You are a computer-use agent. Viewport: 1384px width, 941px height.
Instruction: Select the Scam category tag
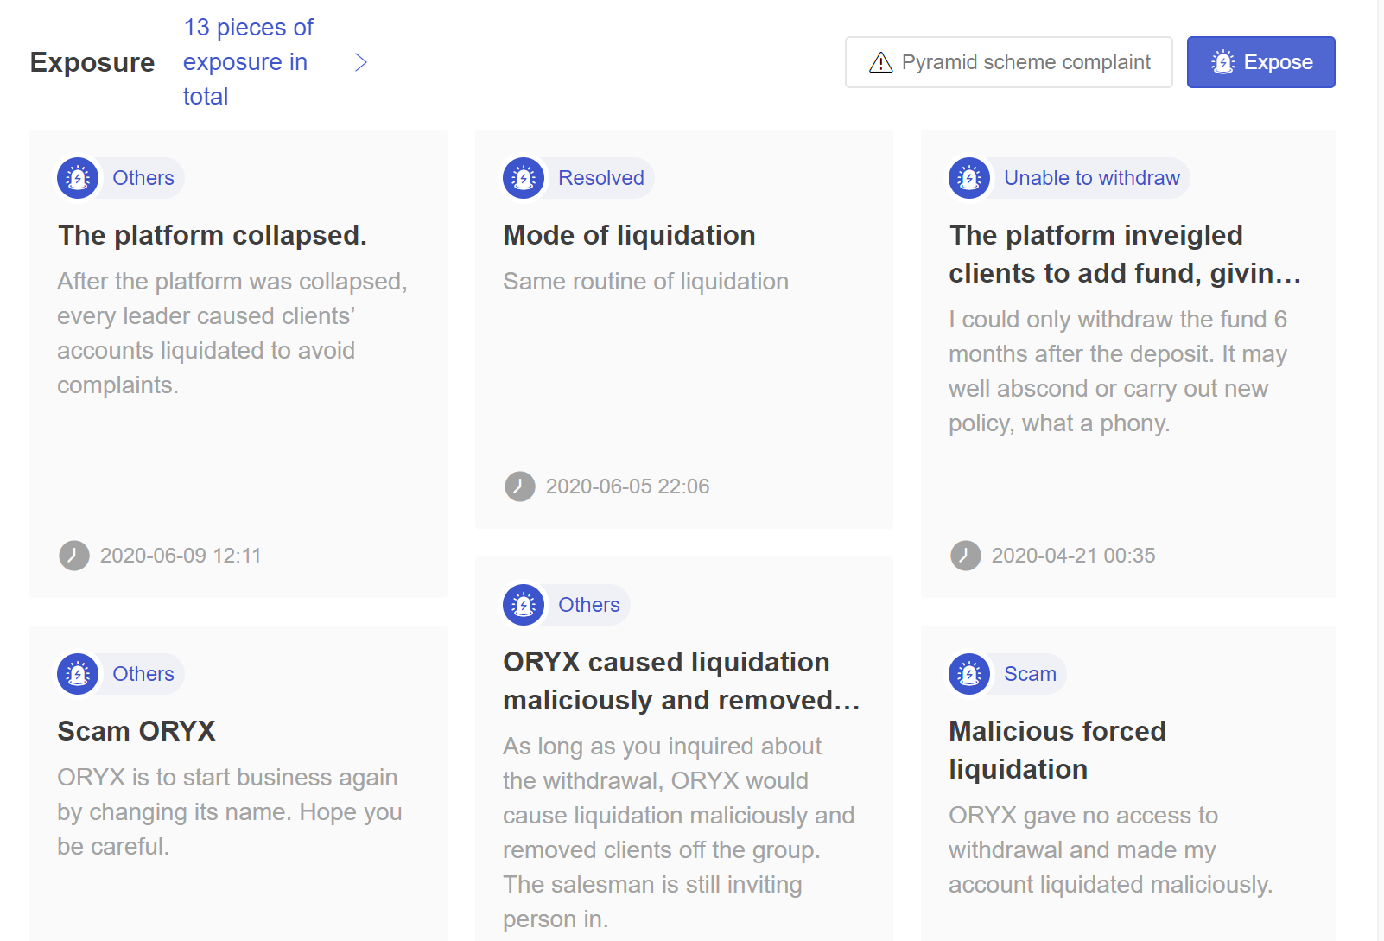tap(1030, 674)
